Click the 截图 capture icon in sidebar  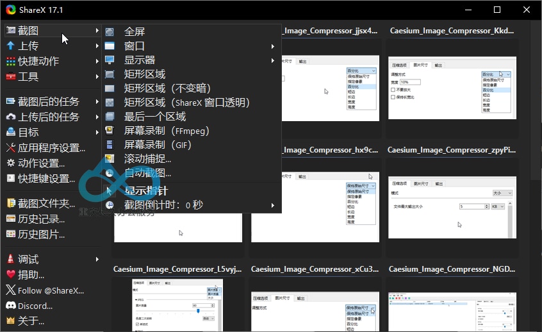coord(11,30)
